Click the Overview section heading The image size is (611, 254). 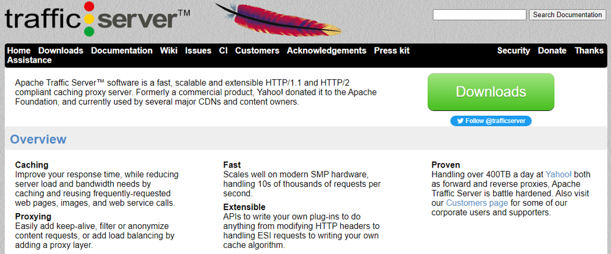38,139
